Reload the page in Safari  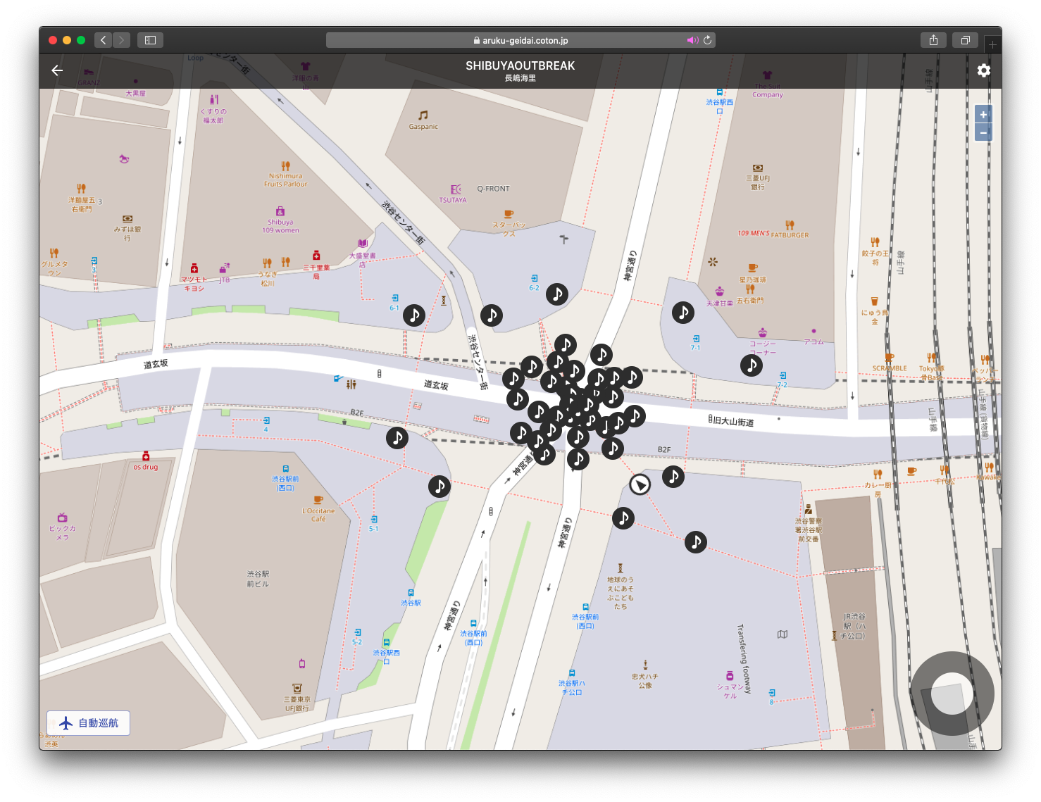(x=708, y=41)
